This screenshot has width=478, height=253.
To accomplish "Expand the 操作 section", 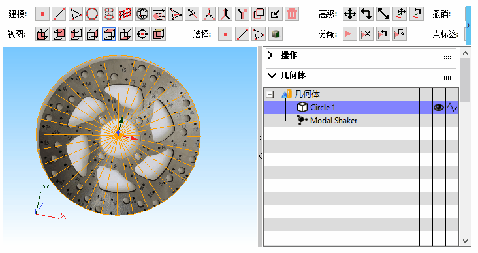I will [270, 55].
